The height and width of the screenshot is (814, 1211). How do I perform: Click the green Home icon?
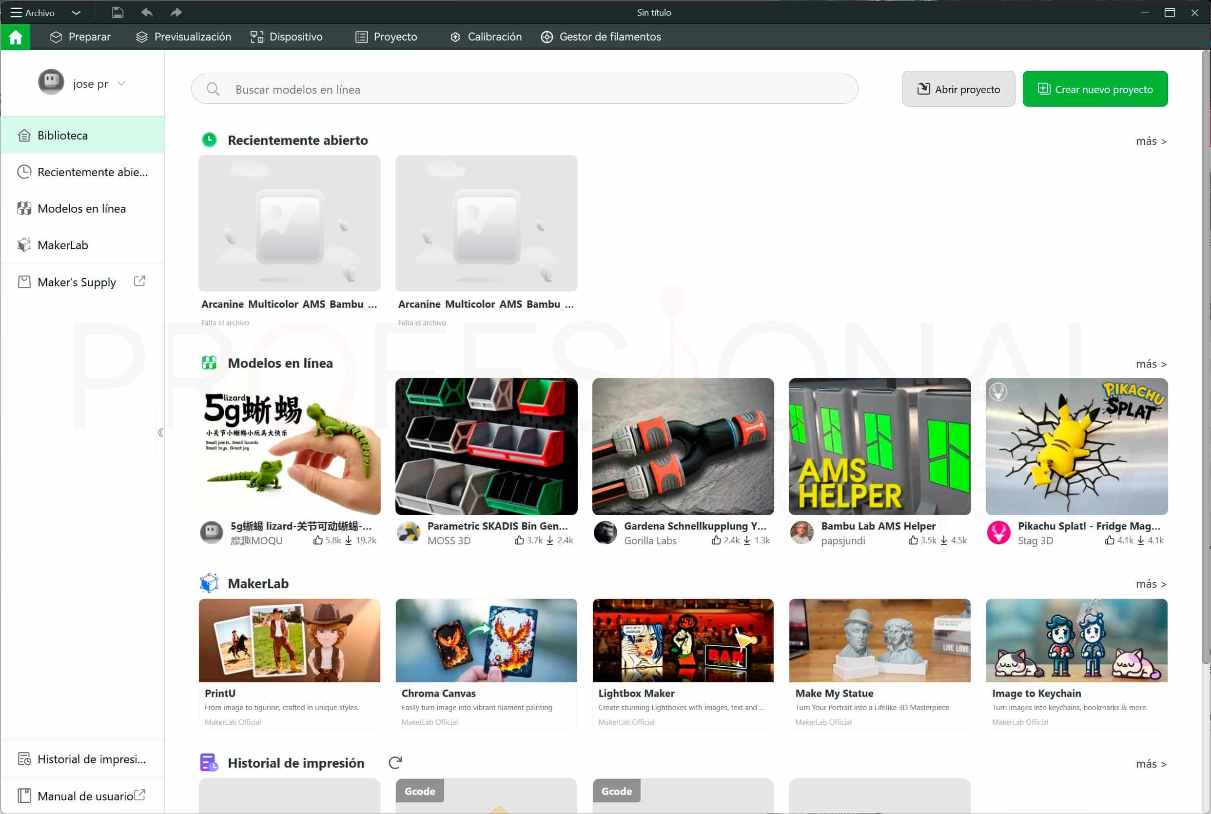[16, 37]
